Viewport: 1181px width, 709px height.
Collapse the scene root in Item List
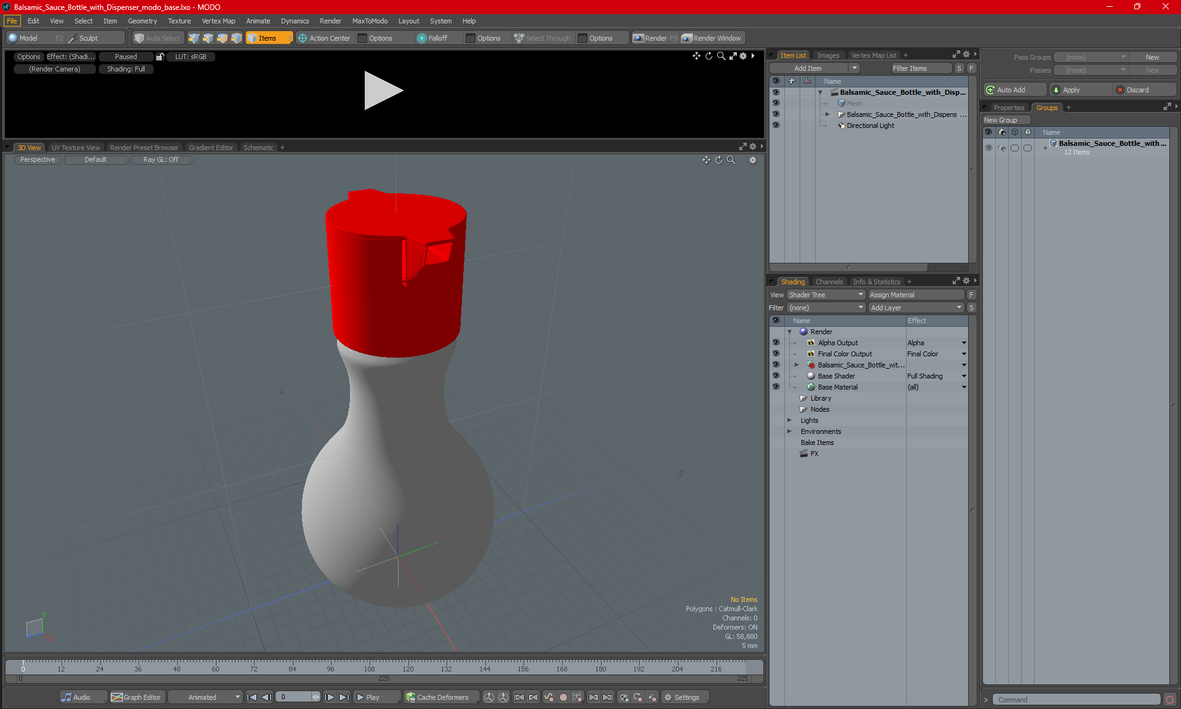[820, 92]
